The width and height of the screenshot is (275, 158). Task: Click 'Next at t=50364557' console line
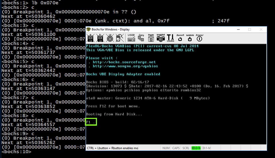pos(28,125)
